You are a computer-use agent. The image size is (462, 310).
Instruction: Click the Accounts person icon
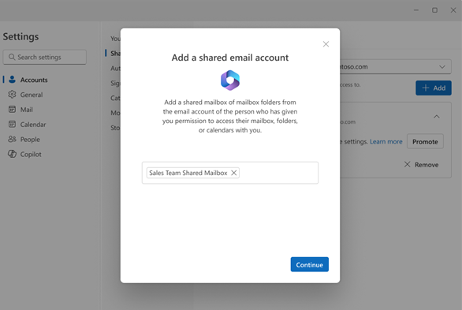point(12,79)
